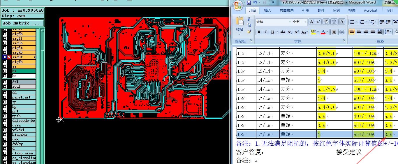Open bullet list dropdown arrow
Image resolution: width=398 pixels, height=164 pixels.
tap(356, 22)
